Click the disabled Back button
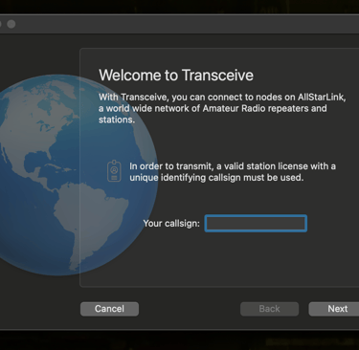 coord(269,309)
